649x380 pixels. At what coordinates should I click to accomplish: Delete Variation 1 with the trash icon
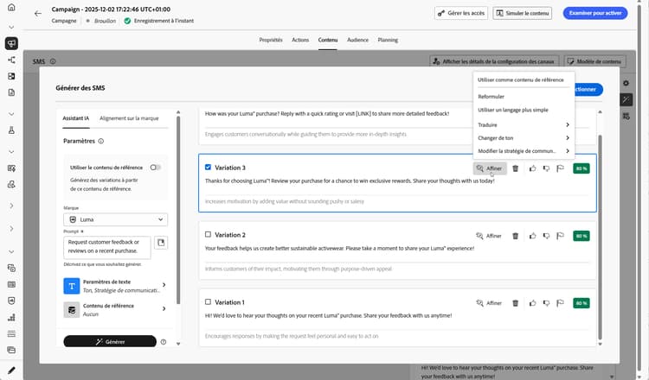point(516,303)
